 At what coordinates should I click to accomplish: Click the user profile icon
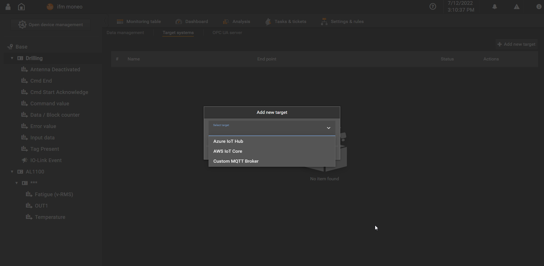pyautogui.click(x=8, y=7)
